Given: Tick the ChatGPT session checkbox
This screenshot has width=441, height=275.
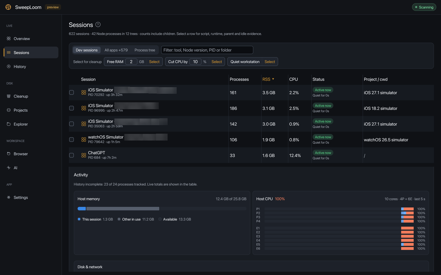Looking at the screenshot, I should pos(72,155).
